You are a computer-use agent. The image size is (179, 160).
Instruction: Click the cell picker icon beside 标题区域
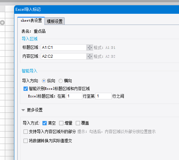[x=90, y=48]
